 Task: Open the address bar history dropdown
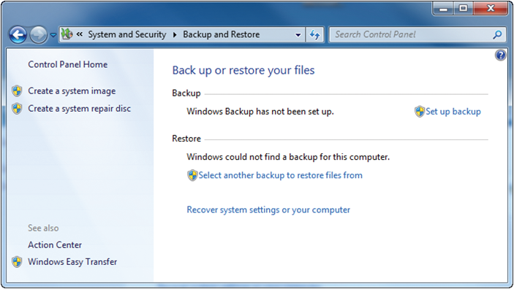click(298, 35)
